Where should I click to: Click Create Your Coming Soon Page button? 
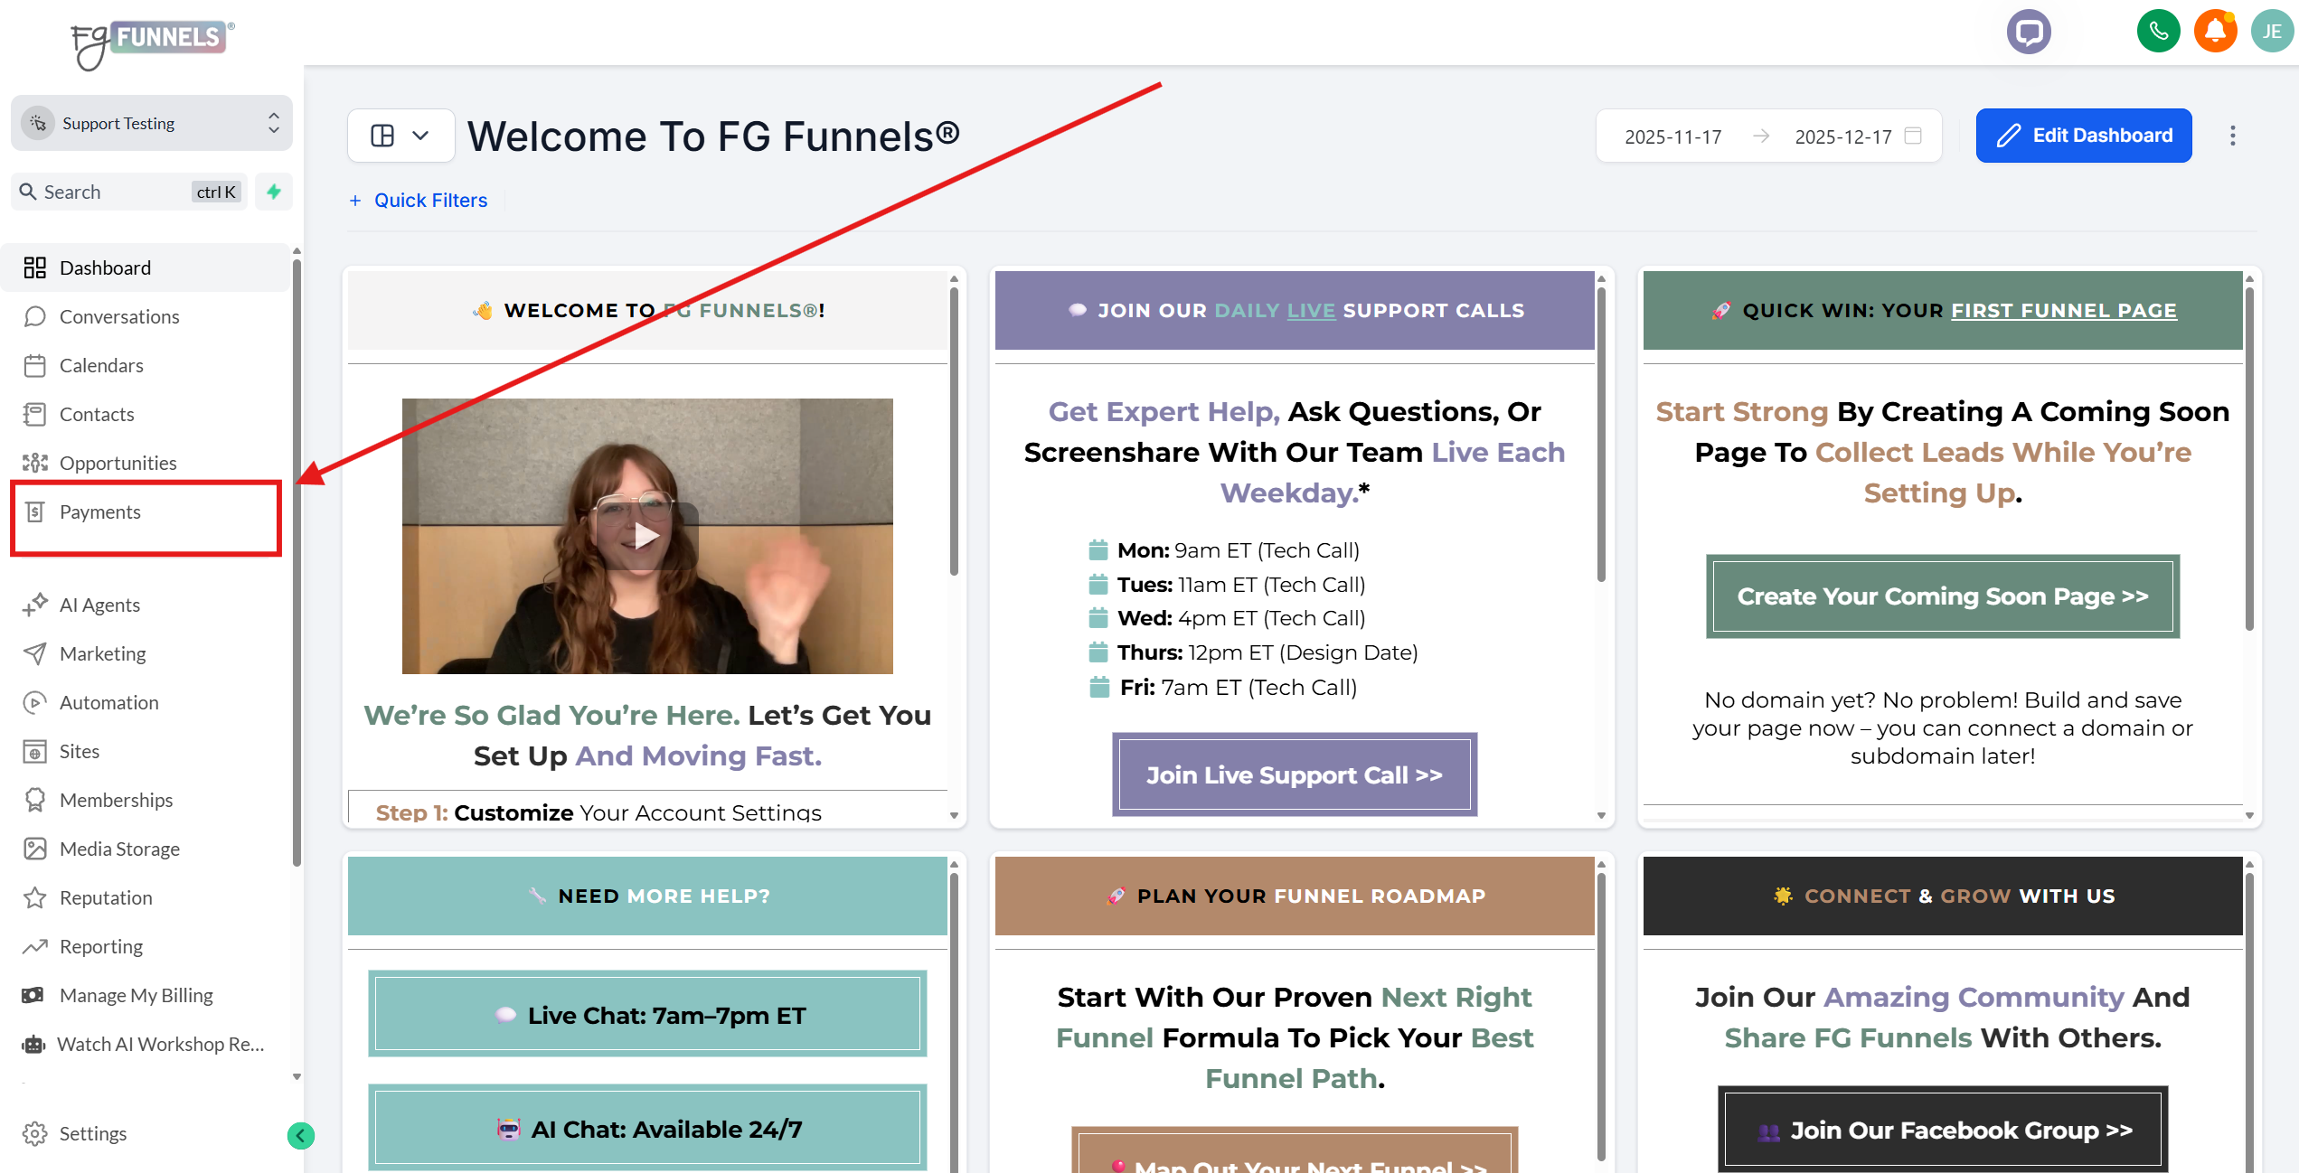(x=1942, y=596)
